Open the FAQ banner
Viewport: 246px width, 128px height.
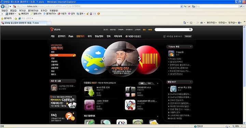coord(63,117)
